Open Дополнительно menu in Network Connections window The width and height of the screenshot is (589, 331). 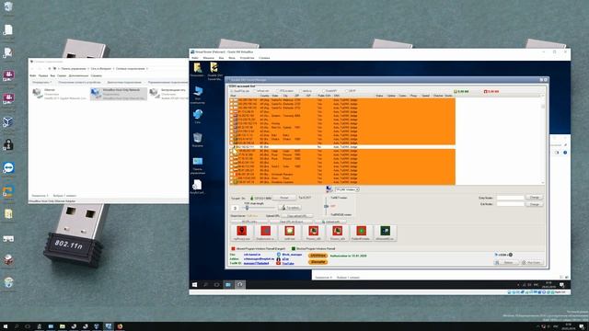coord(78,75)
